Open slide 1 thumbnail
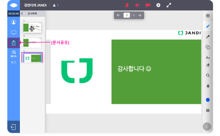220x136 pixels. click(x=32, y=28)
